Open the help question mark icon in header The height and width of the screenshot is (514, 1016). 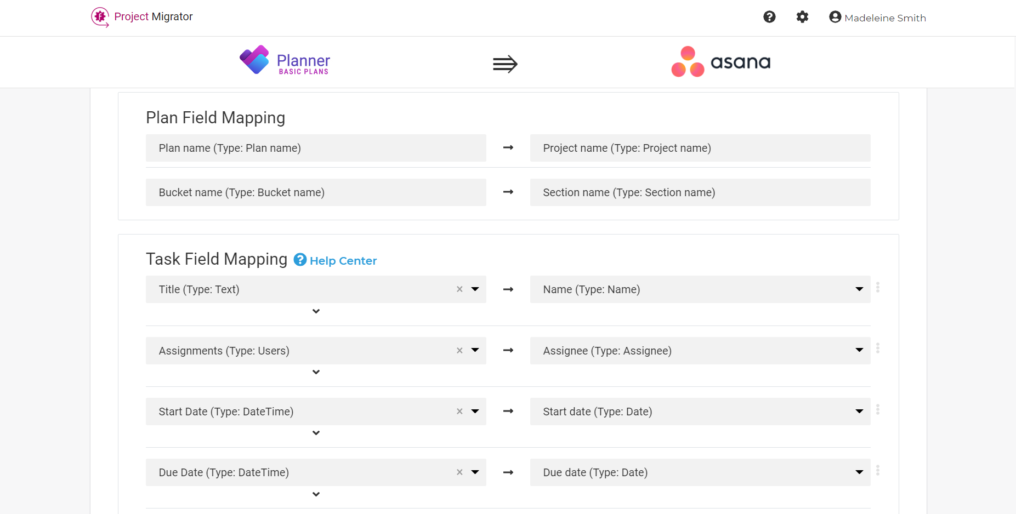pyautogui.click(x=769, y=17)
